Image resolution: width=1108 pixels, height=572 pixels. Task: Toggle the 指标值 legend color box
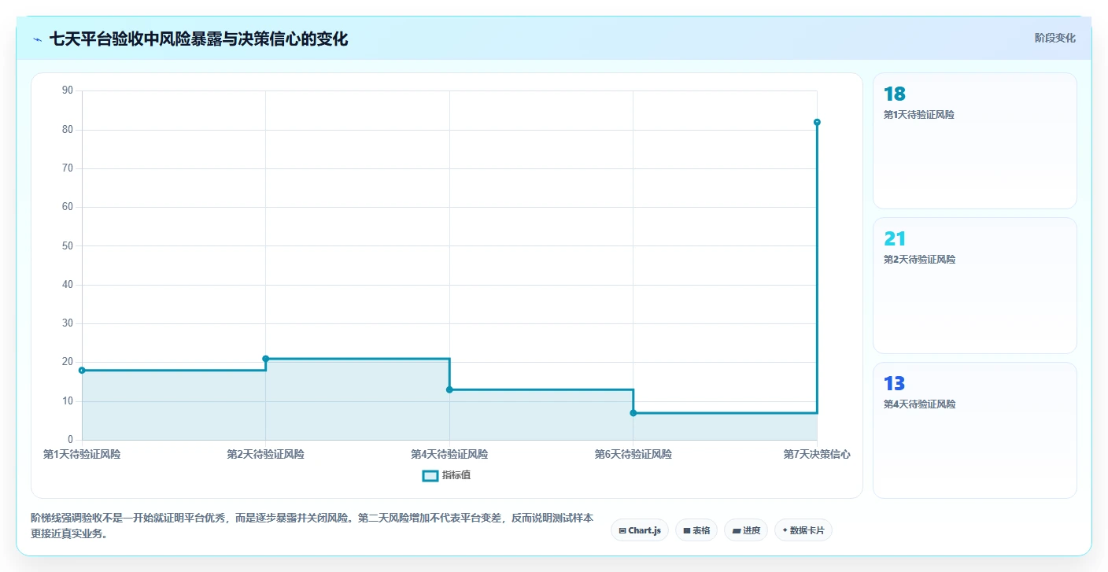430,475
